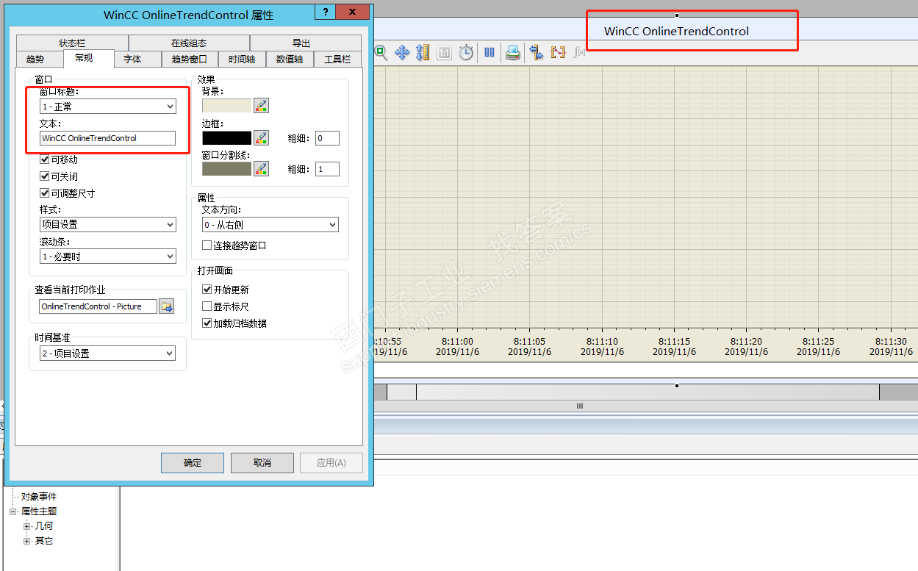This screenshot has height=571, width=918.
Task: Click the WinCC OnlineTrendControl title text in trend
Action: (676, 31)
